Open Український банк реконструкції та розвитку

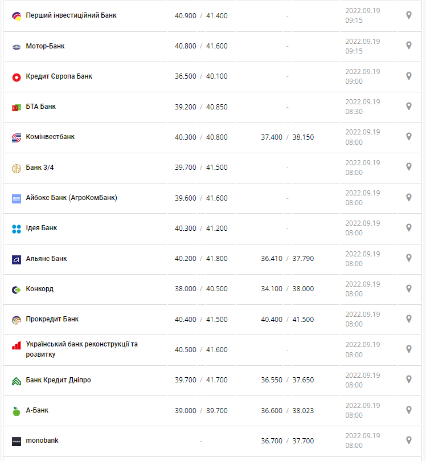pyautogui.click(x=81, y=349)
